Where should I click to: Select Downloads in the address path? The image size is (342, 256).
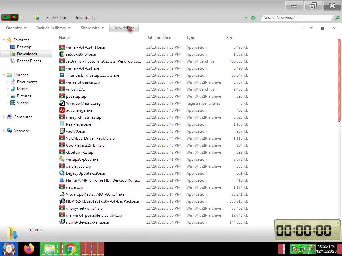click(x=84, y=18)
